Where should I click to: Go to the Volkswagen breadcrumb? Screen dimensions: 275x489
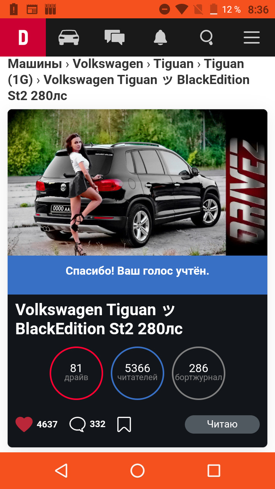pos(108,64)
